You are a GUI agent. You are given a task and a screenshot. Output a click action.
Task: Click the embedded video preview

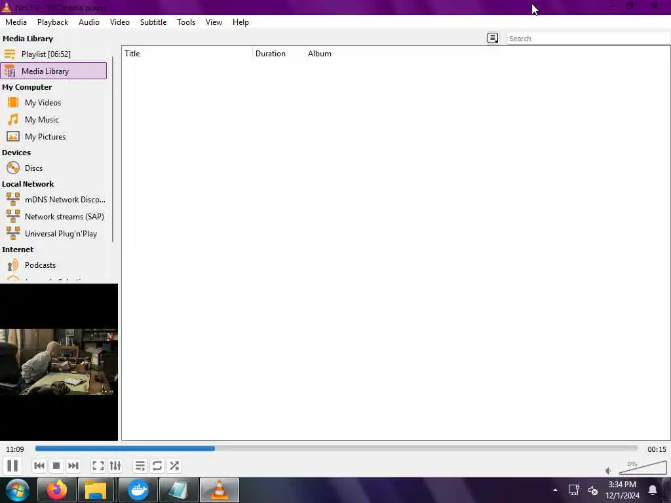[x=58, y=362]
